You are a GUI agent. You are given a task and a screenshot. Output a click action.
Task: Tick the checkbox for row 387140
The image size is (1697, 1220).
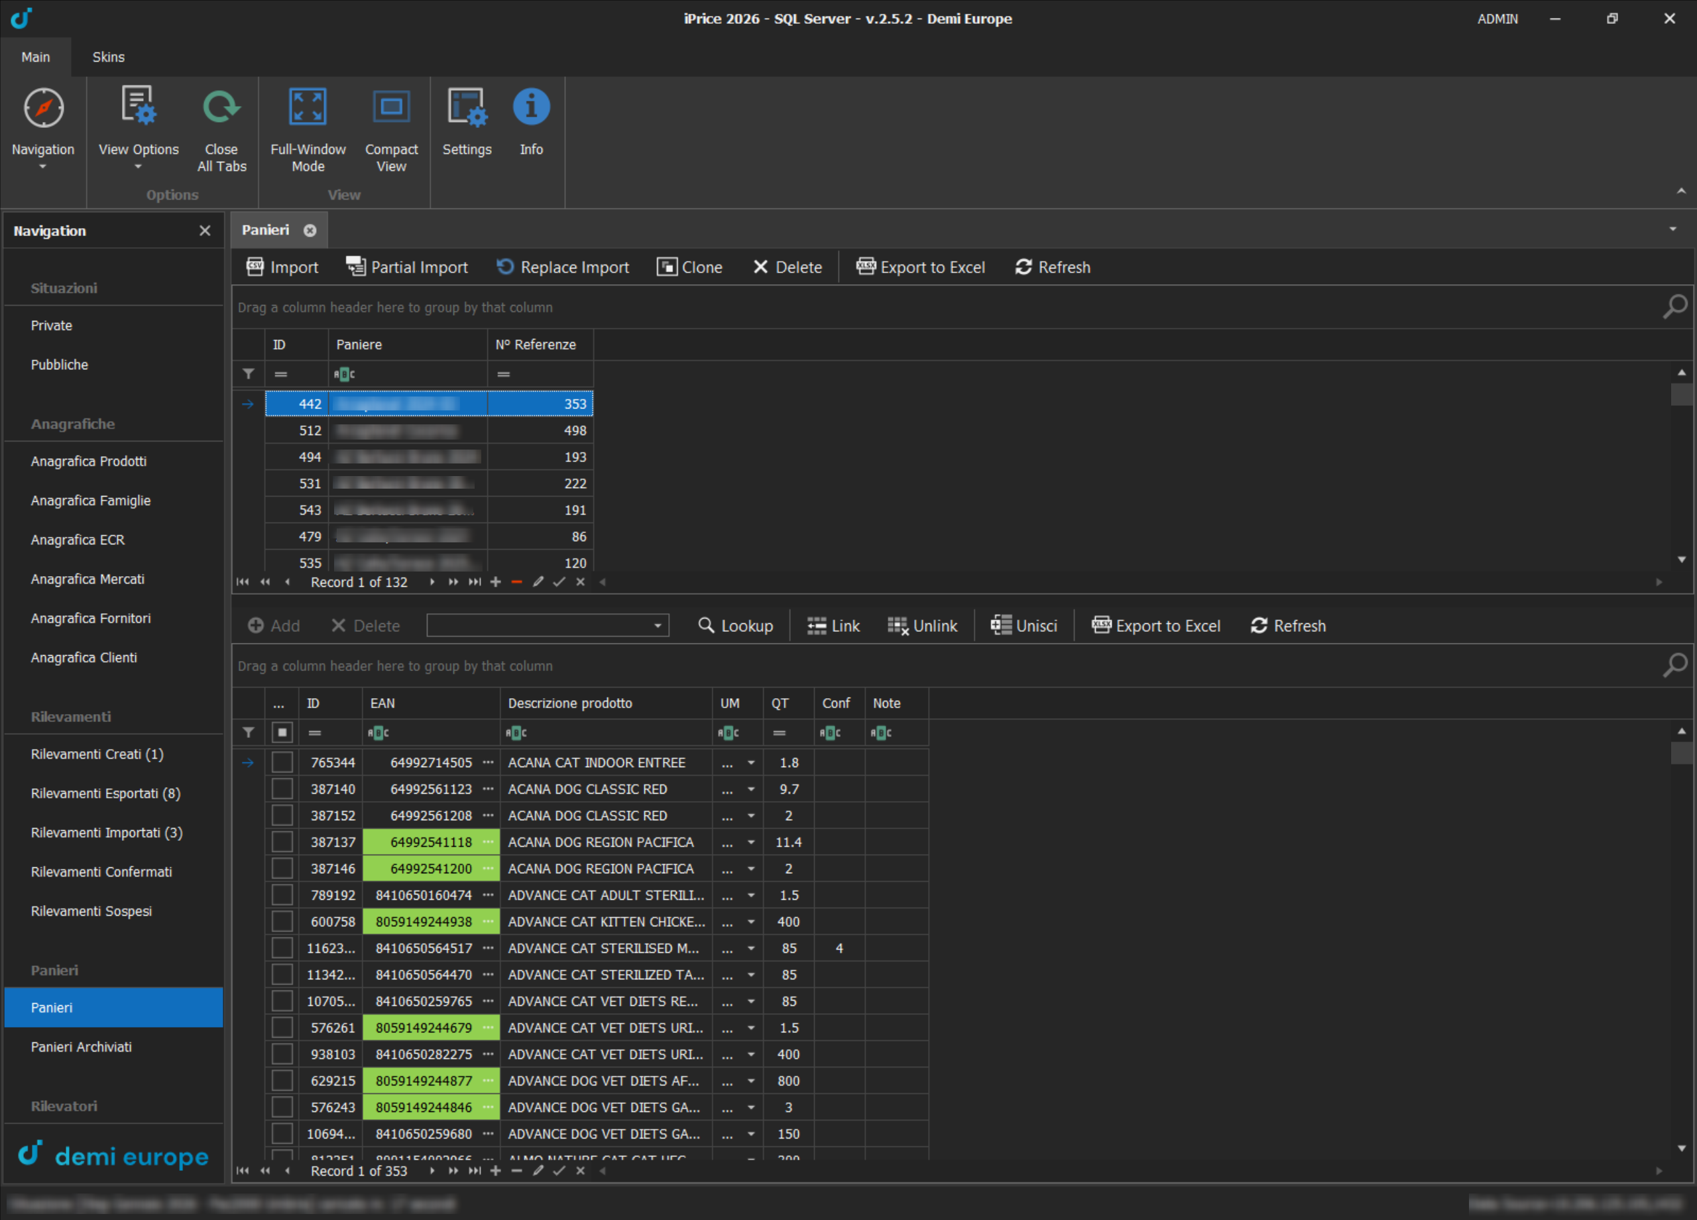tap(282, 789)
